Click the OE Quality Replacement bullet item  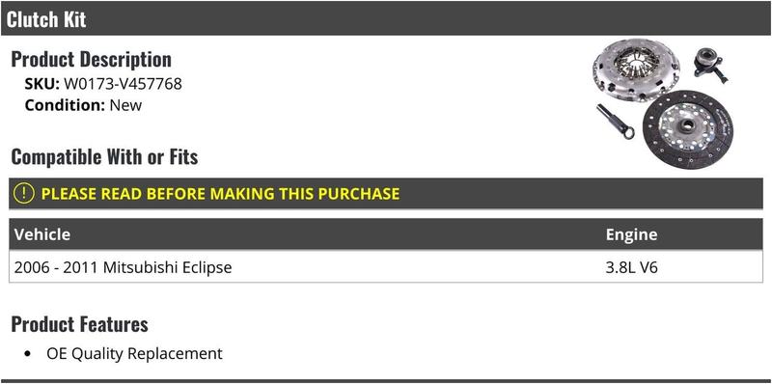134,353
